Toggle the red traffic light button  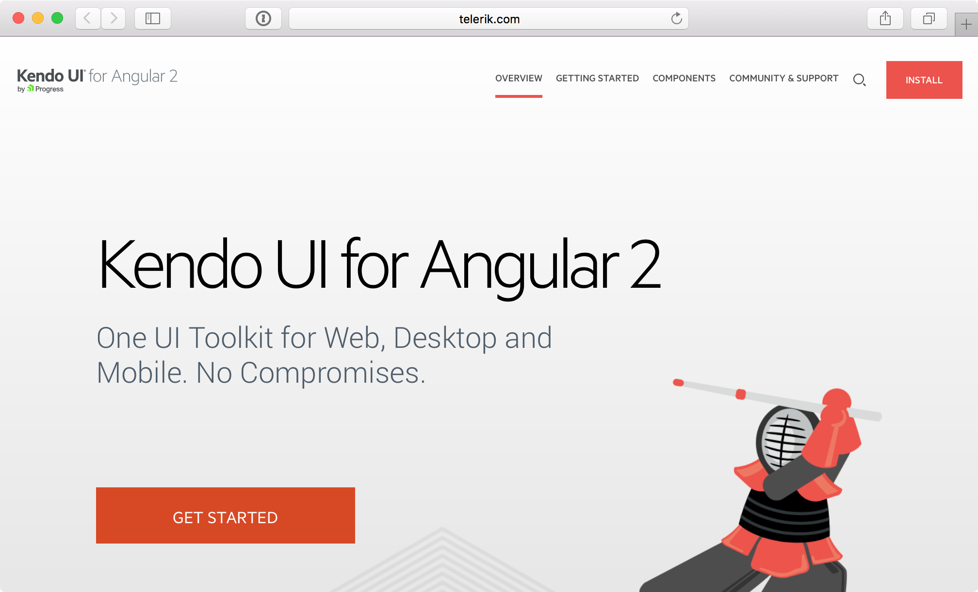pyautogui.click(x=19, y=19)
